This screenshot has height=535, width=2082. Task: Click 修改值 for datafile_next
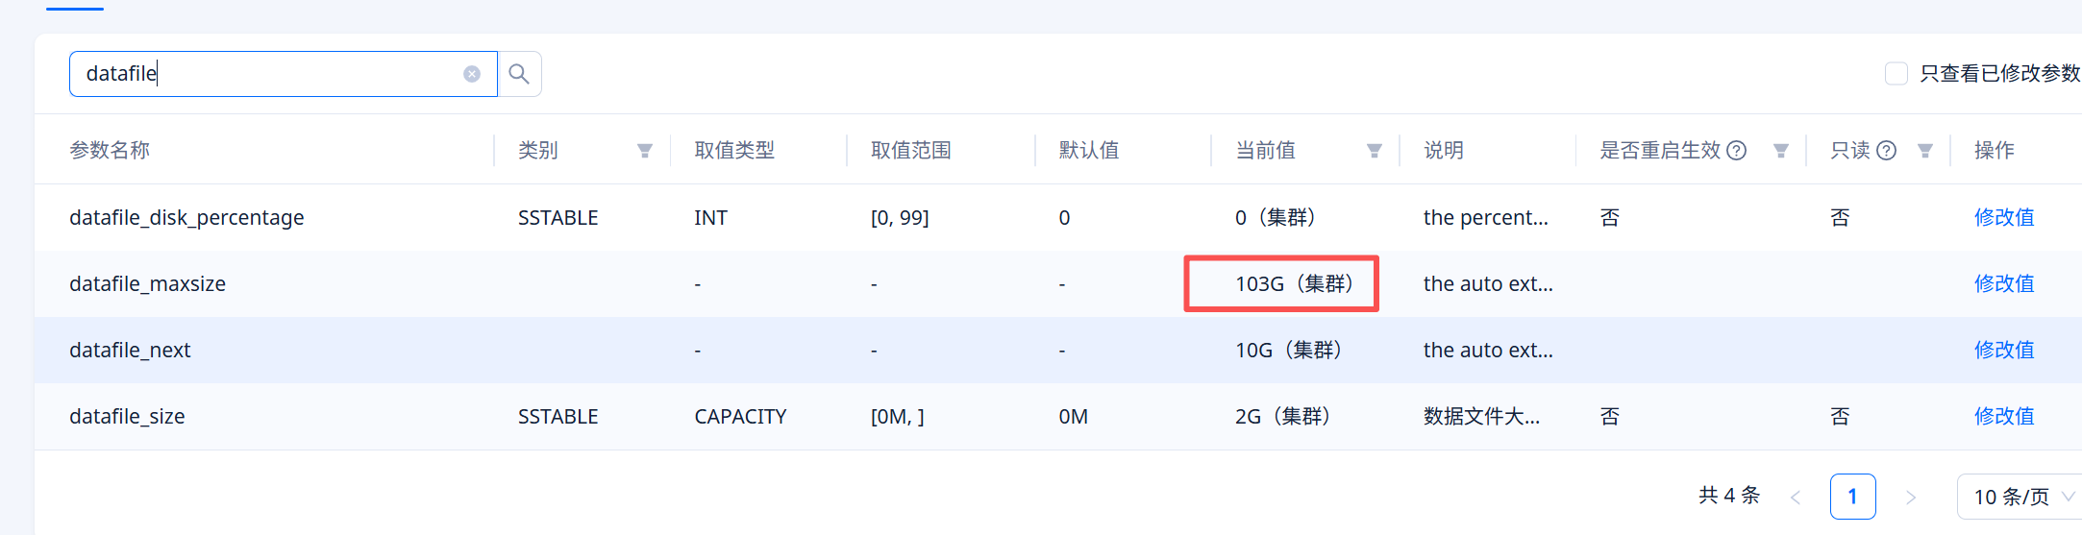(2004, 350)
